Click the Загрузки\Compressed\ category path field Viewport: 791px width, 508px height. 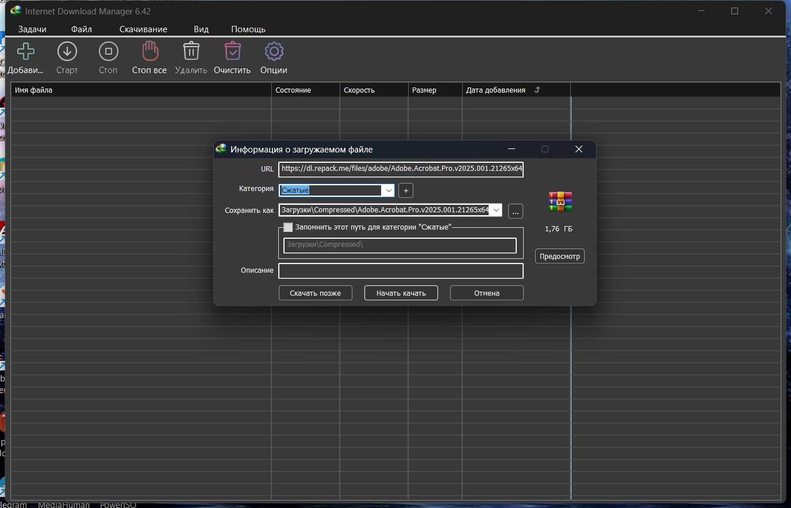tap(400, 245)
